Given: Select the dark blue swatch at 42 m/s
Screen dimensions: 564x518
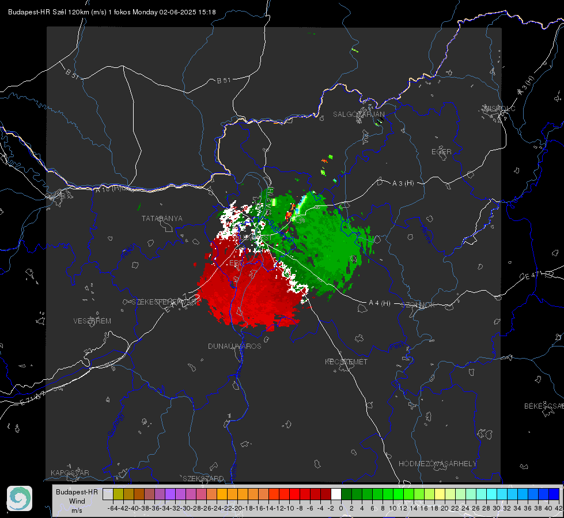Looking at the screenshot, I should point(554,494).
